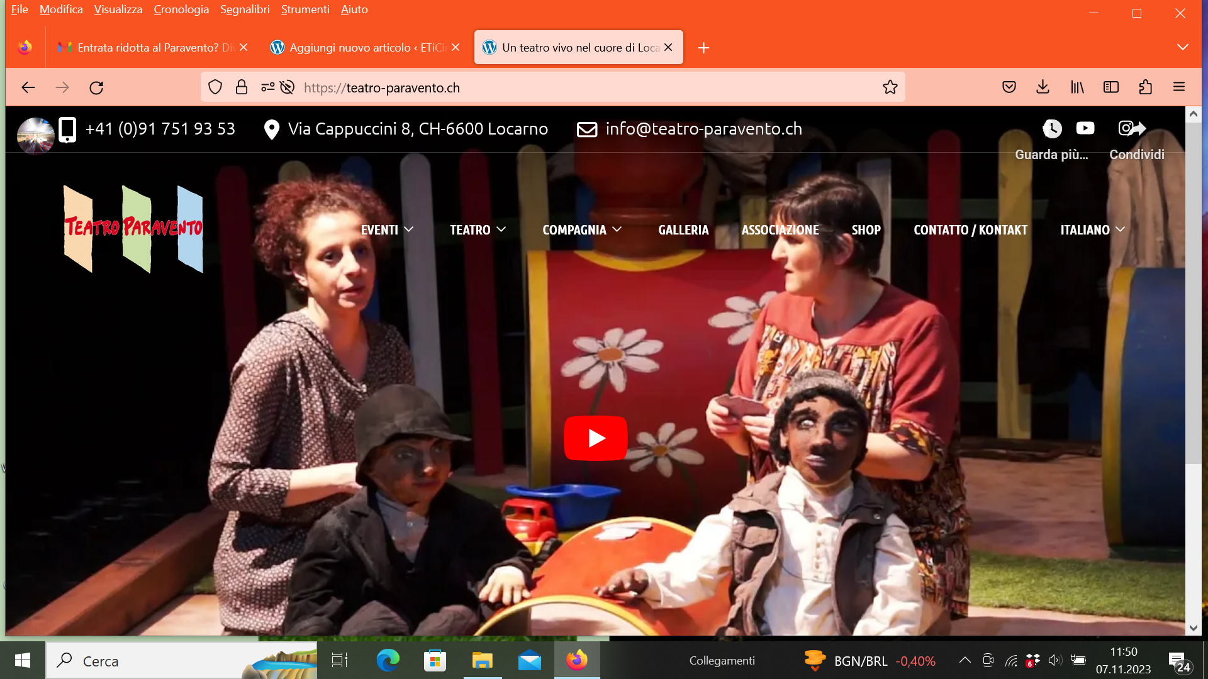Expand the list all tabs chevron
The height and width of the screenshot is (679, 1208).
(x=1183, y=47)
